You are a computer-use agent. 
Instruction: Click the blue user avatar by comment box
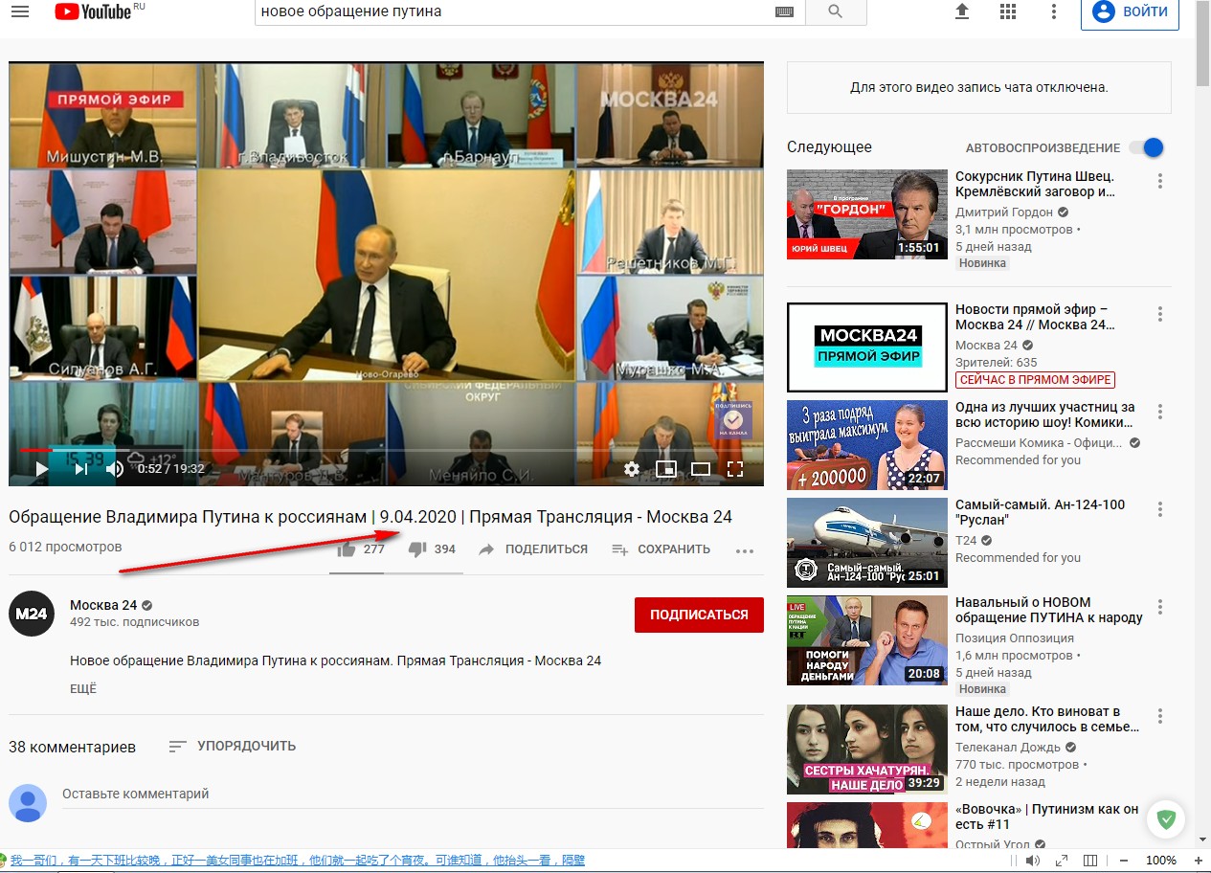pos(28,803)
